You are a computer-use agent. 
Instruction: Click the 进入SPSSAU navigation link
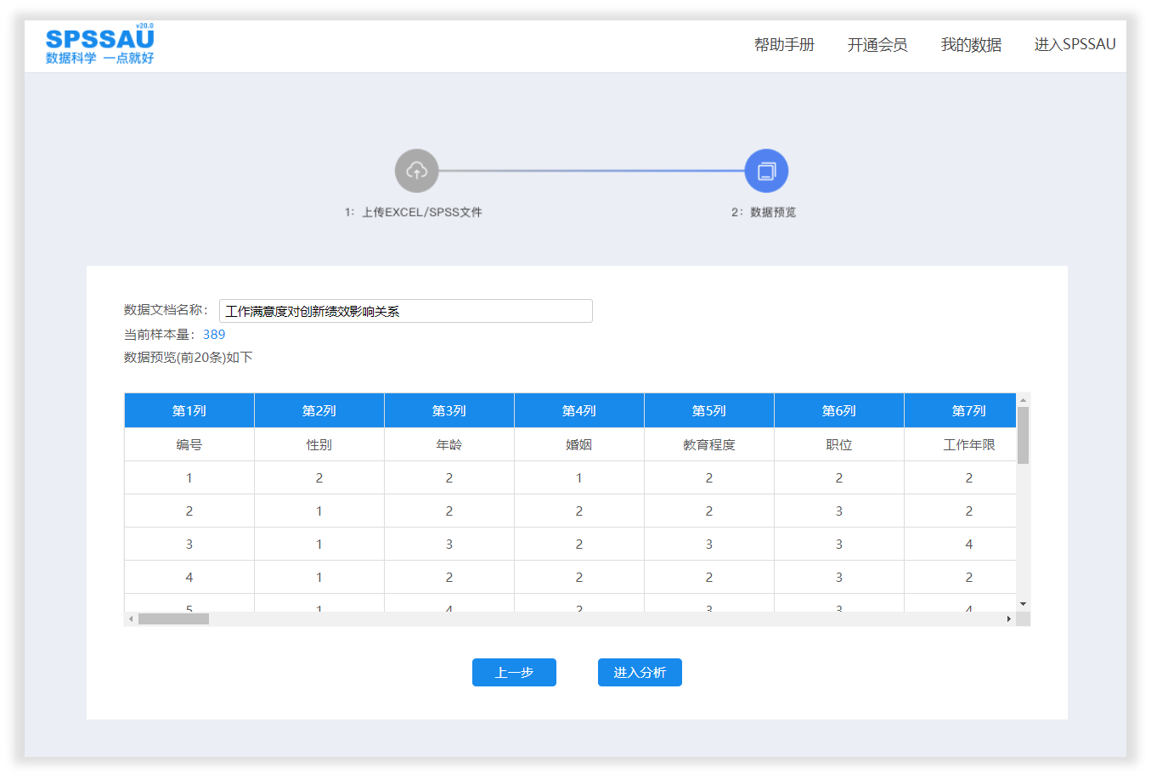tap(1074, 44)
